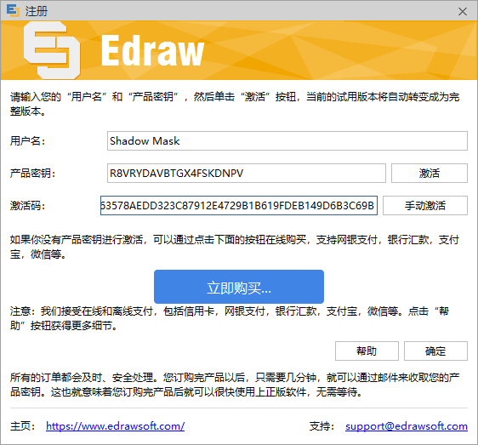
Task: Click the 主页 label near the bottom
Action: pyautogui.click(x=23, y=426)
